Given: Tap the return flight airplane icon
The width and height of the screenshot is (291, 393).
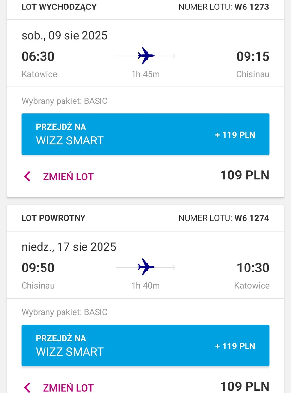Looking at the screenshot, I should (x=146, y=267).
